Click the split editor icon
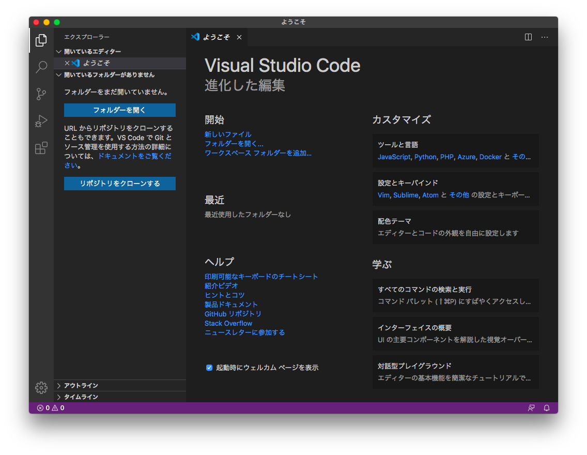Image resolution: width=587 pixels, height=455 pixels. 528,37
